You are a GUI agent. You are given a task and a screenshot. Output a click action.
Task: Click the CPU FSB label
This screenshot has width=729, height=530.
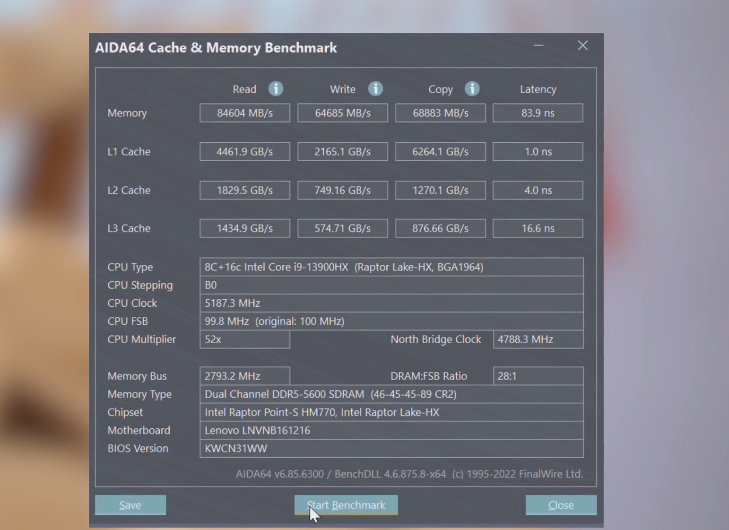pyautogui.click(x=128, y=321)
